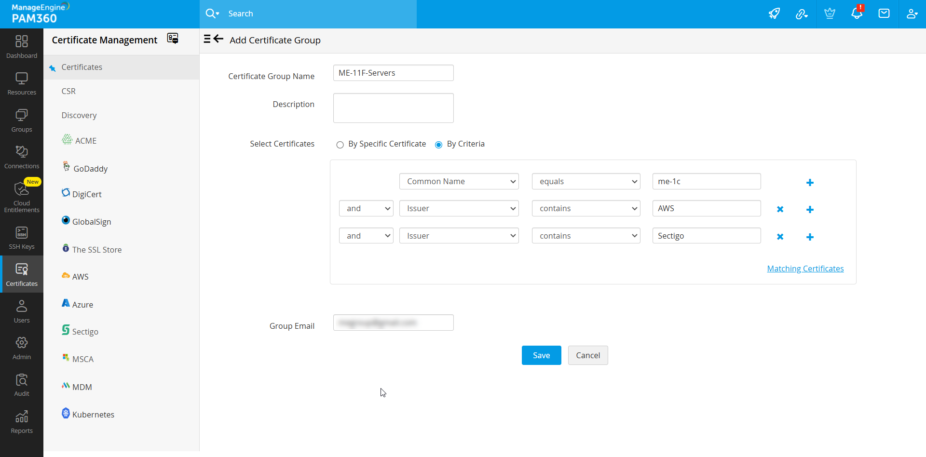Select Discovery in Certificate Management menu
926x457 pixels.
(x=79, y=115)
